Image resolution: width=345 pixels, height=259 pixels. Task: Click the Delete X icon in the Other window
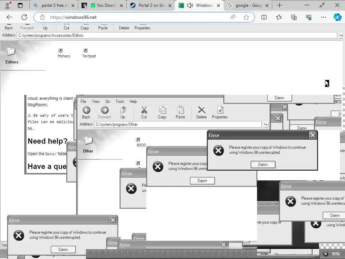click(201, 110)
